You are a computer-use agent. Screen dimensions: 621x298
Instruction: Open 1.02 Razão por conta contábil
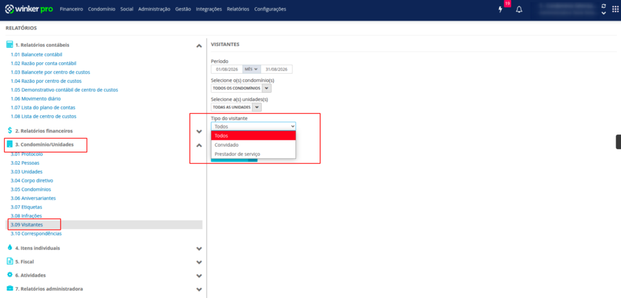point(44,64)
